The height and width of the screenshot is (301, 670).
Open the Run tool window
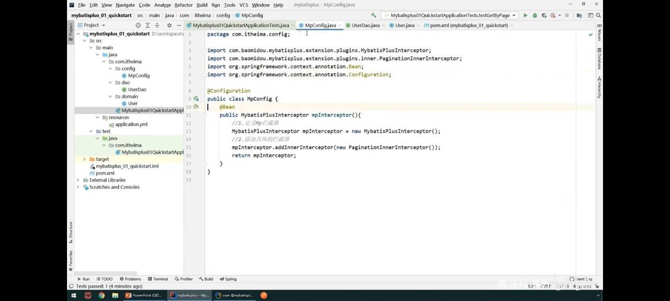(x=83, y=279)
